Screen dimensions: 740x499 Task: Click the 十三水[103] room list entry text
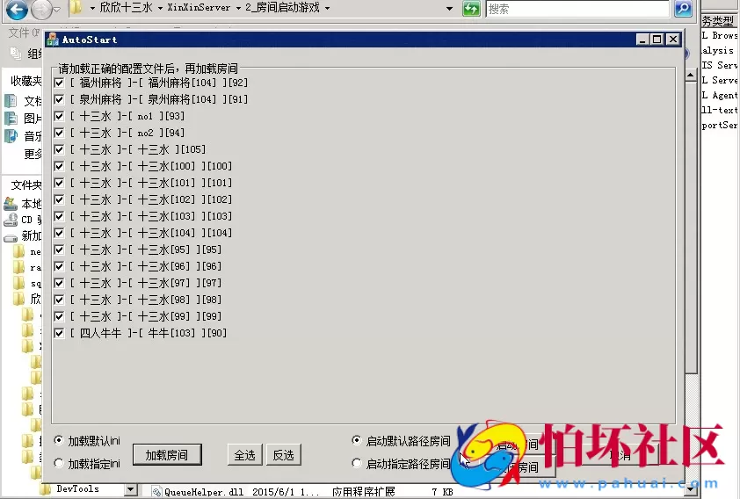tap(151, 216)
